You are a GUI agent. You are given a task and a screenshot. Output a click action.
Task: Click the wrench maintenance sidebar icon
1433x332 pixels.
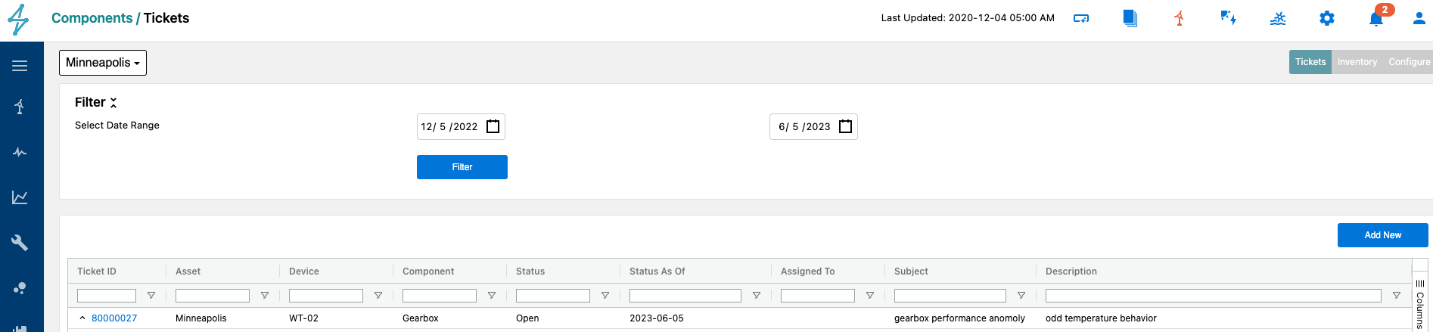point(20,243)
